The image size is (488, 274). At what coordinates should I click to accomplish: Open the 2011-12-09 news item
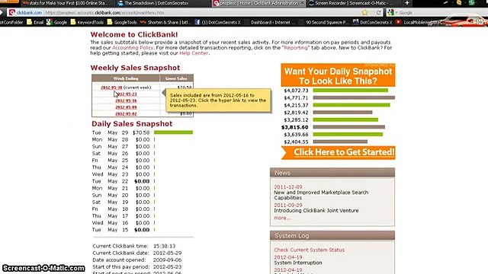coord(288,187)
